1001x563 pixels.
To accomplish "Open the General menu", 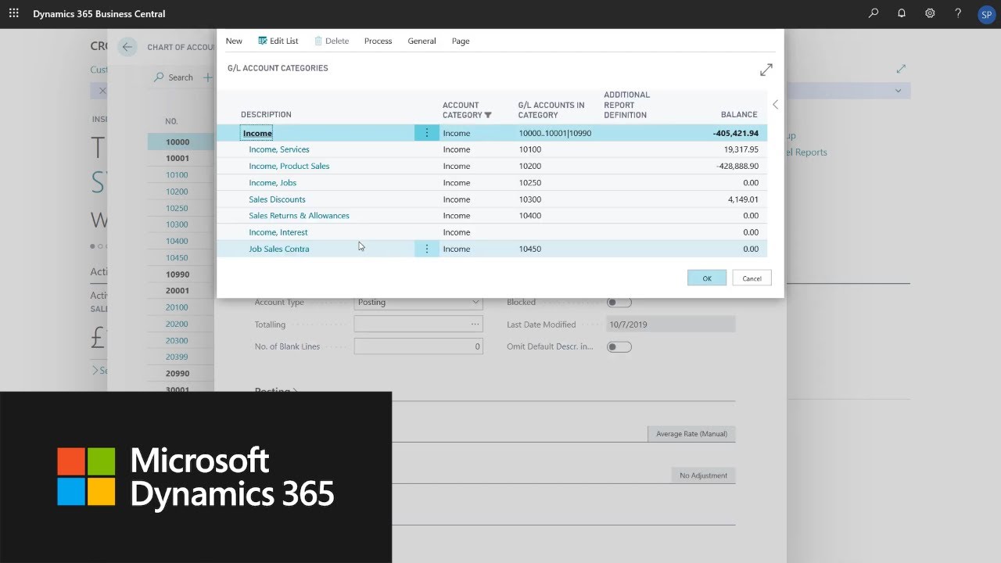I will (422, 41).
